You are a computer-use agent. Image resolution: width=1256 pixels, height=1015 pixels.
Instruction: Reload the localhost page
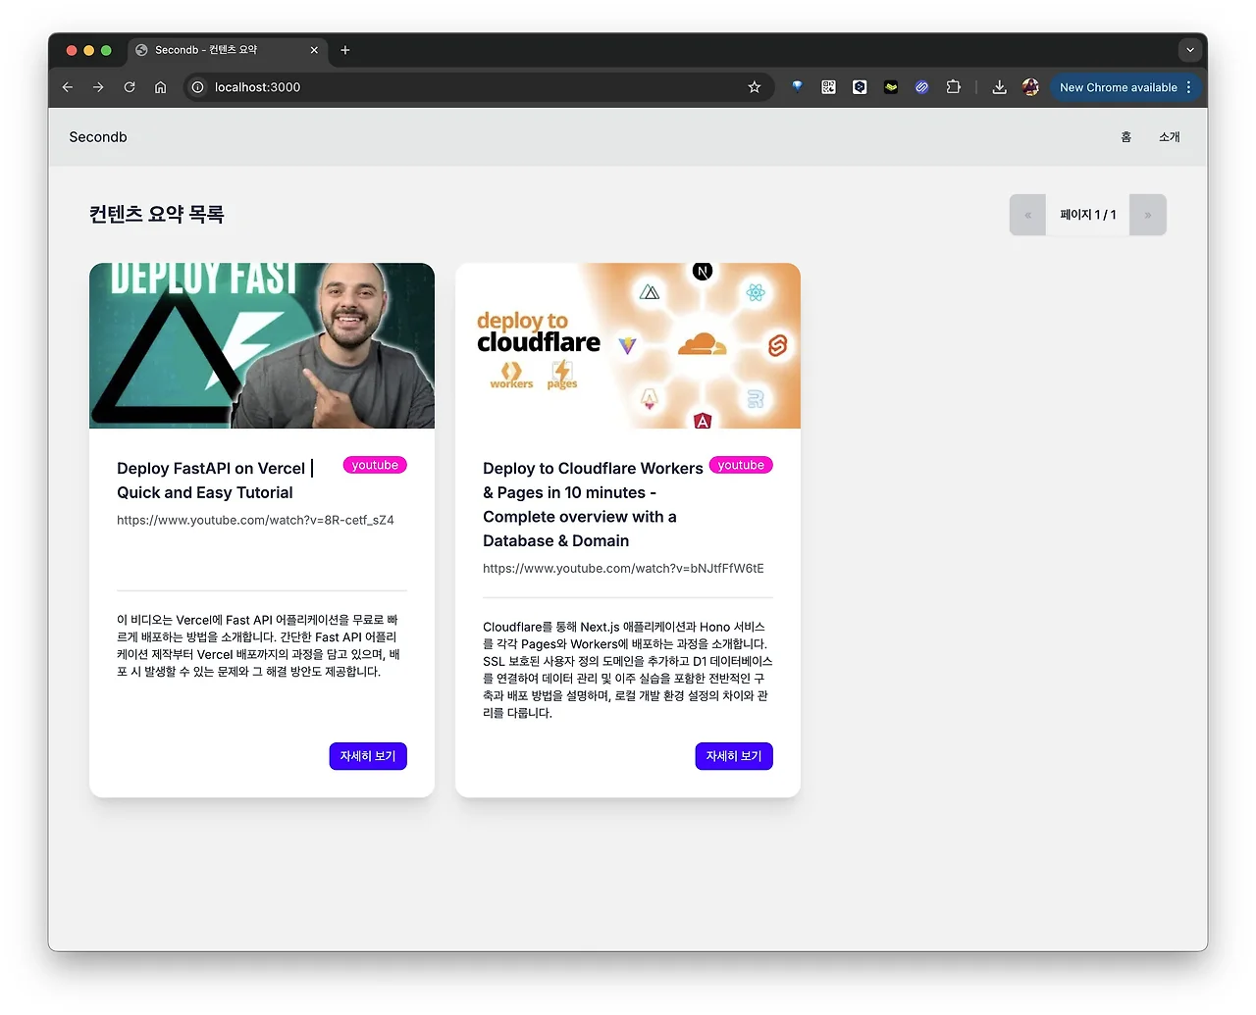coord(130,87)
